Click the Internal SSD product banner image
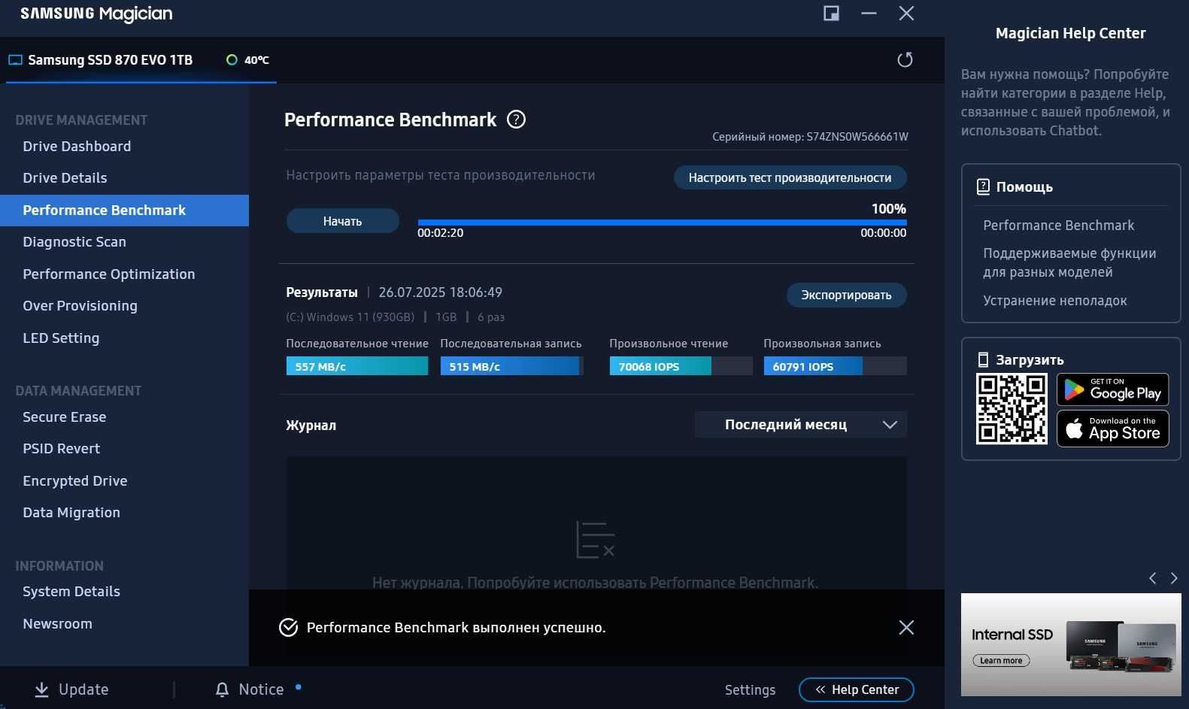The width and height of the screenshot is (1189, 709). (1071, 644)
